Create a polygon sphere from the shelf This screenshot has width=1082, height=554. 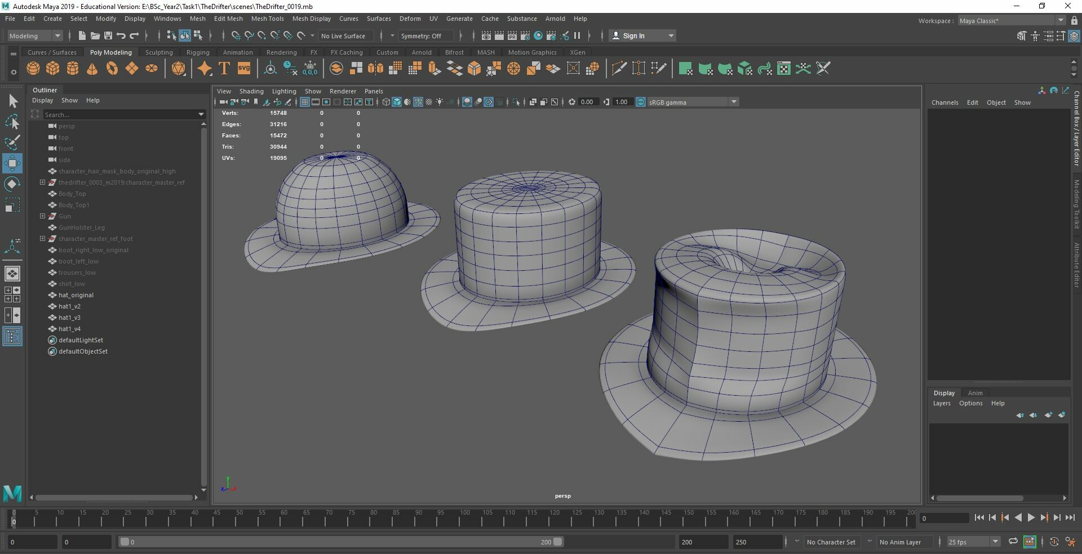(x=33, y=68)
